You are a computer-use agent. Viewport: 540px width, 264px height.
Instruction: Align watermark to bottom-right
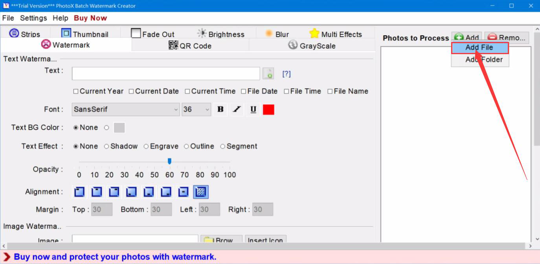point(166,192)
